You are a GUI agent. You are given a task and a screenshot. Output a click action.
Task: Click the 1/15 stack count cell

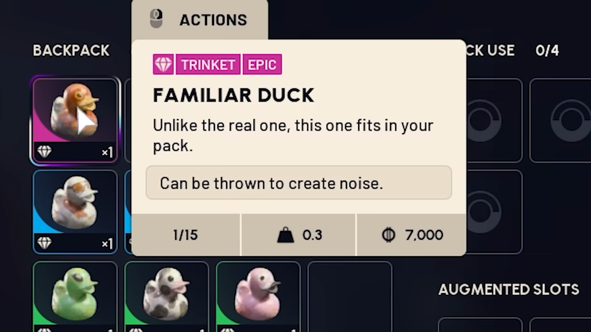tap(186, 235)
